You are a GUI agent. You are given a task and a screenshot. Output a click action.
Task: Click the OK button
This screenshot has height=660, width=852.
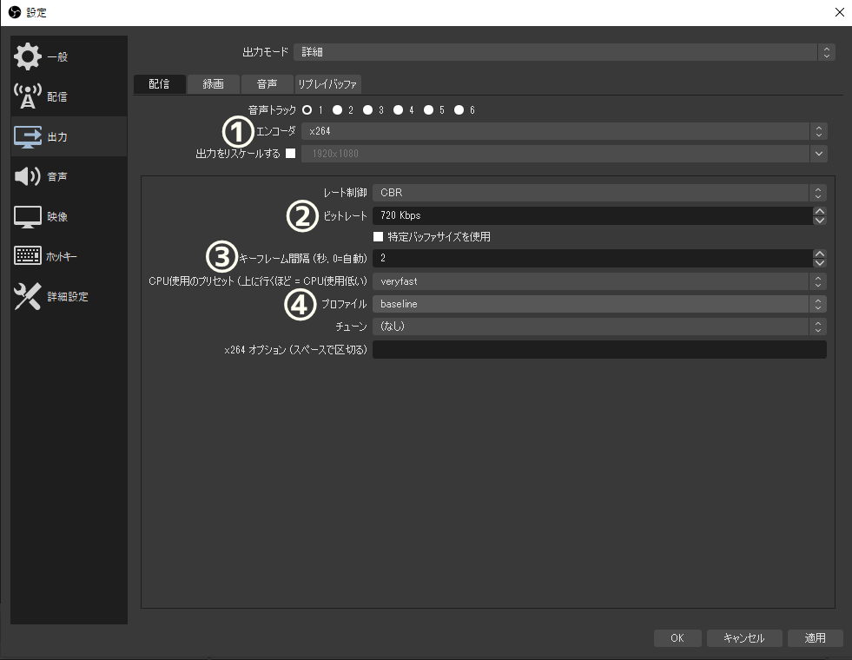(x=677, y=637)
